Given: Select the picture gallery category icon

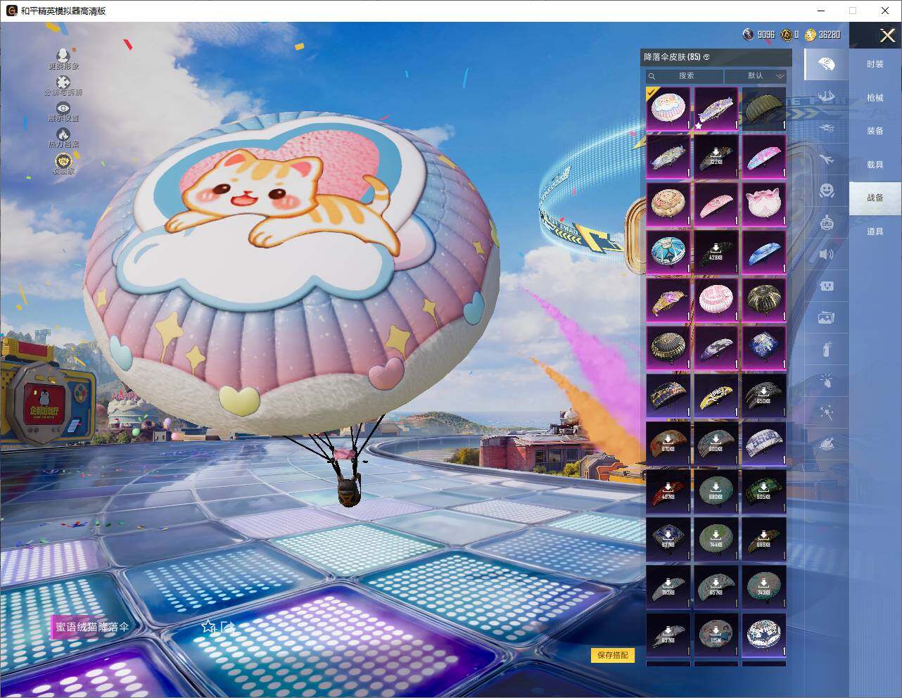Looking at the screenshot, I should pos(827,317).
